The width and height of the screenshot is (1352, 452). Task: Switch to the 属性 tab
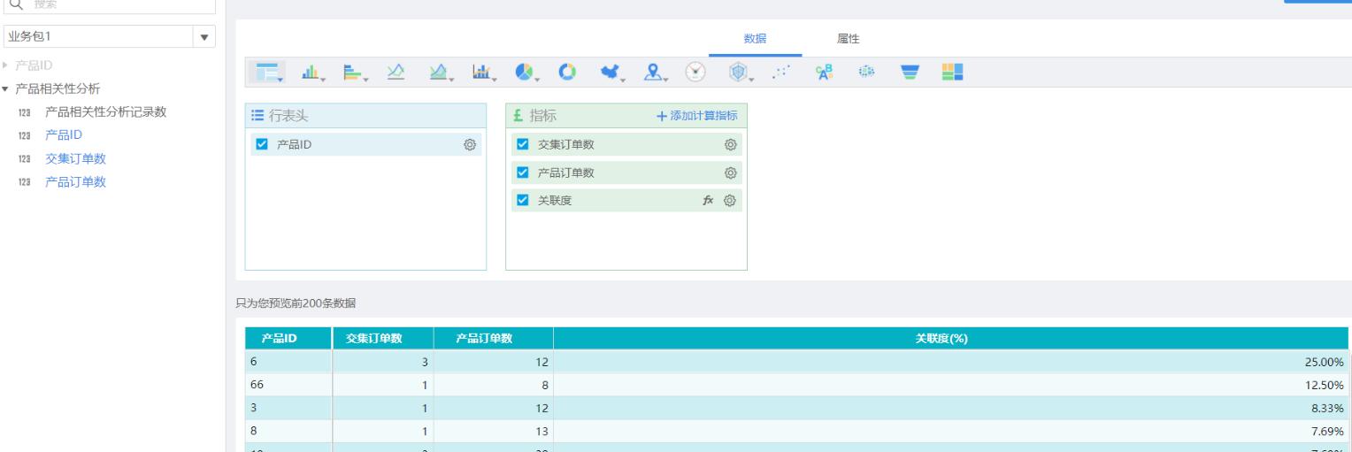coord(848,38)
